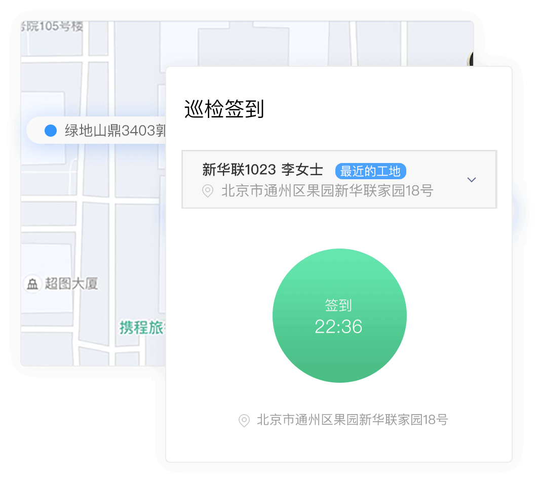Click the 携程旅 label on the map
Viewport: 539px width, 484px height.
click(x=142, y=328)
